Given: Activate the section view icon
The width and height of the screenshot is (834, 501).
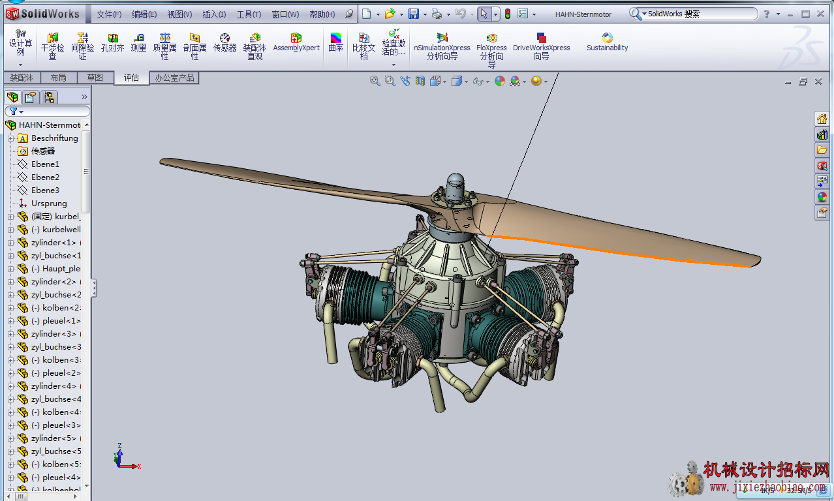Looking at the screenshot, I should click(420, 81).
